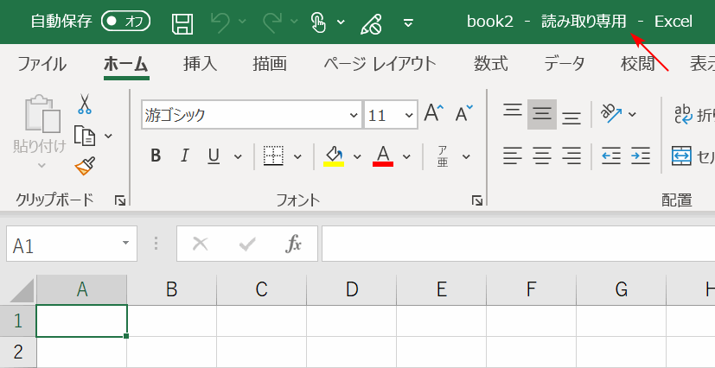Open the Fill Color dropdown arrow
Screen dimensions: 715x368
pyautogui.click(x=357, y=156)
